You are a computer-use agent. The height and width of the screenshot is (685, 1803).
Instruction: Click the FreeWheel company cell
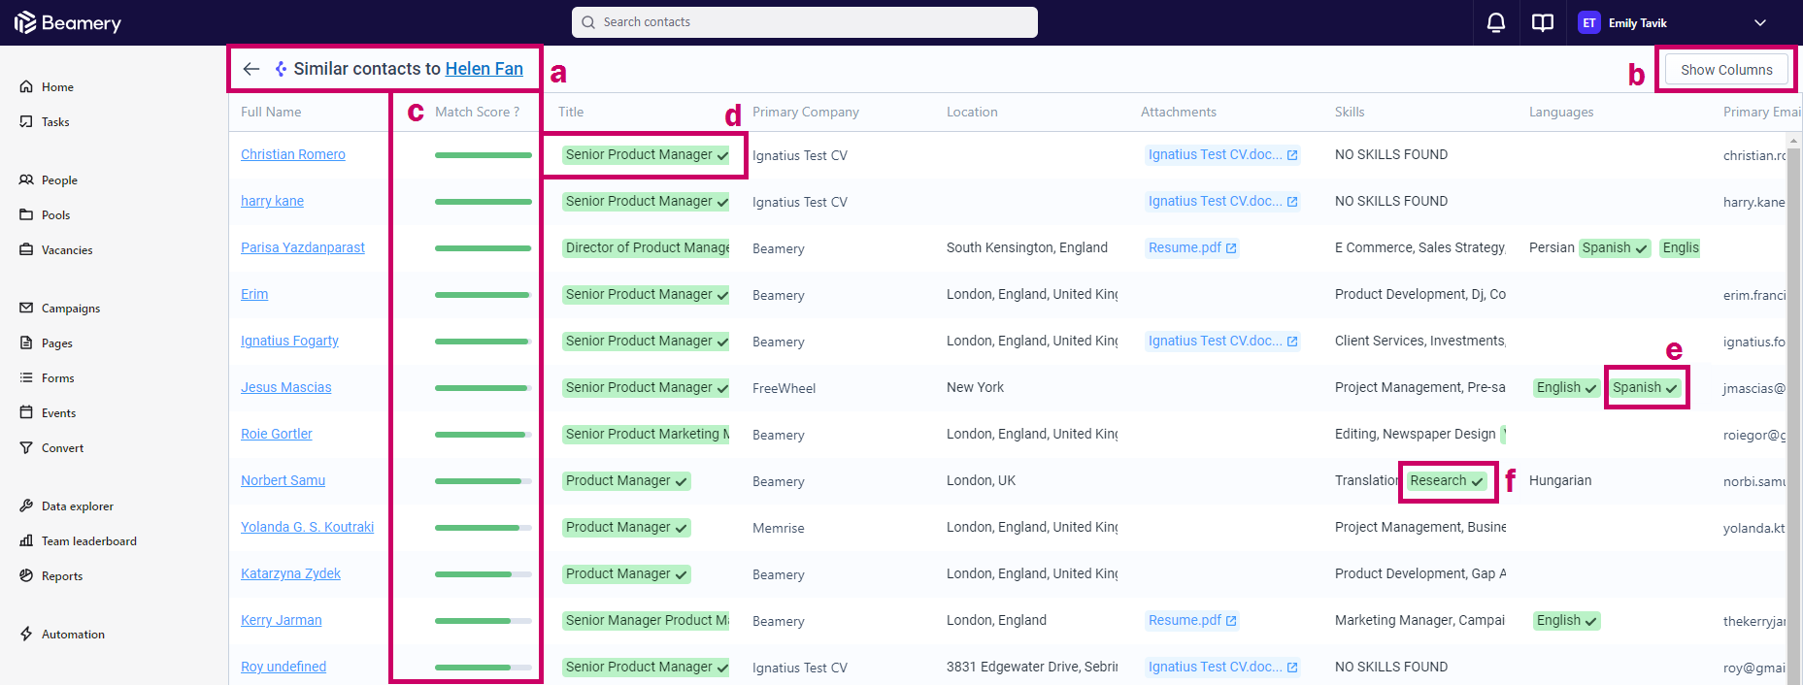click(x=784, y=388)
